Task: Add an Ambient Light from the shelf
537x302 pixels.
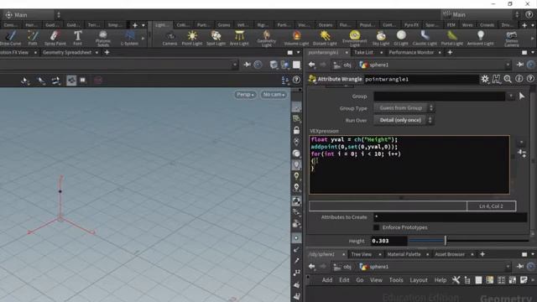Action: click(x=481, y=38)
